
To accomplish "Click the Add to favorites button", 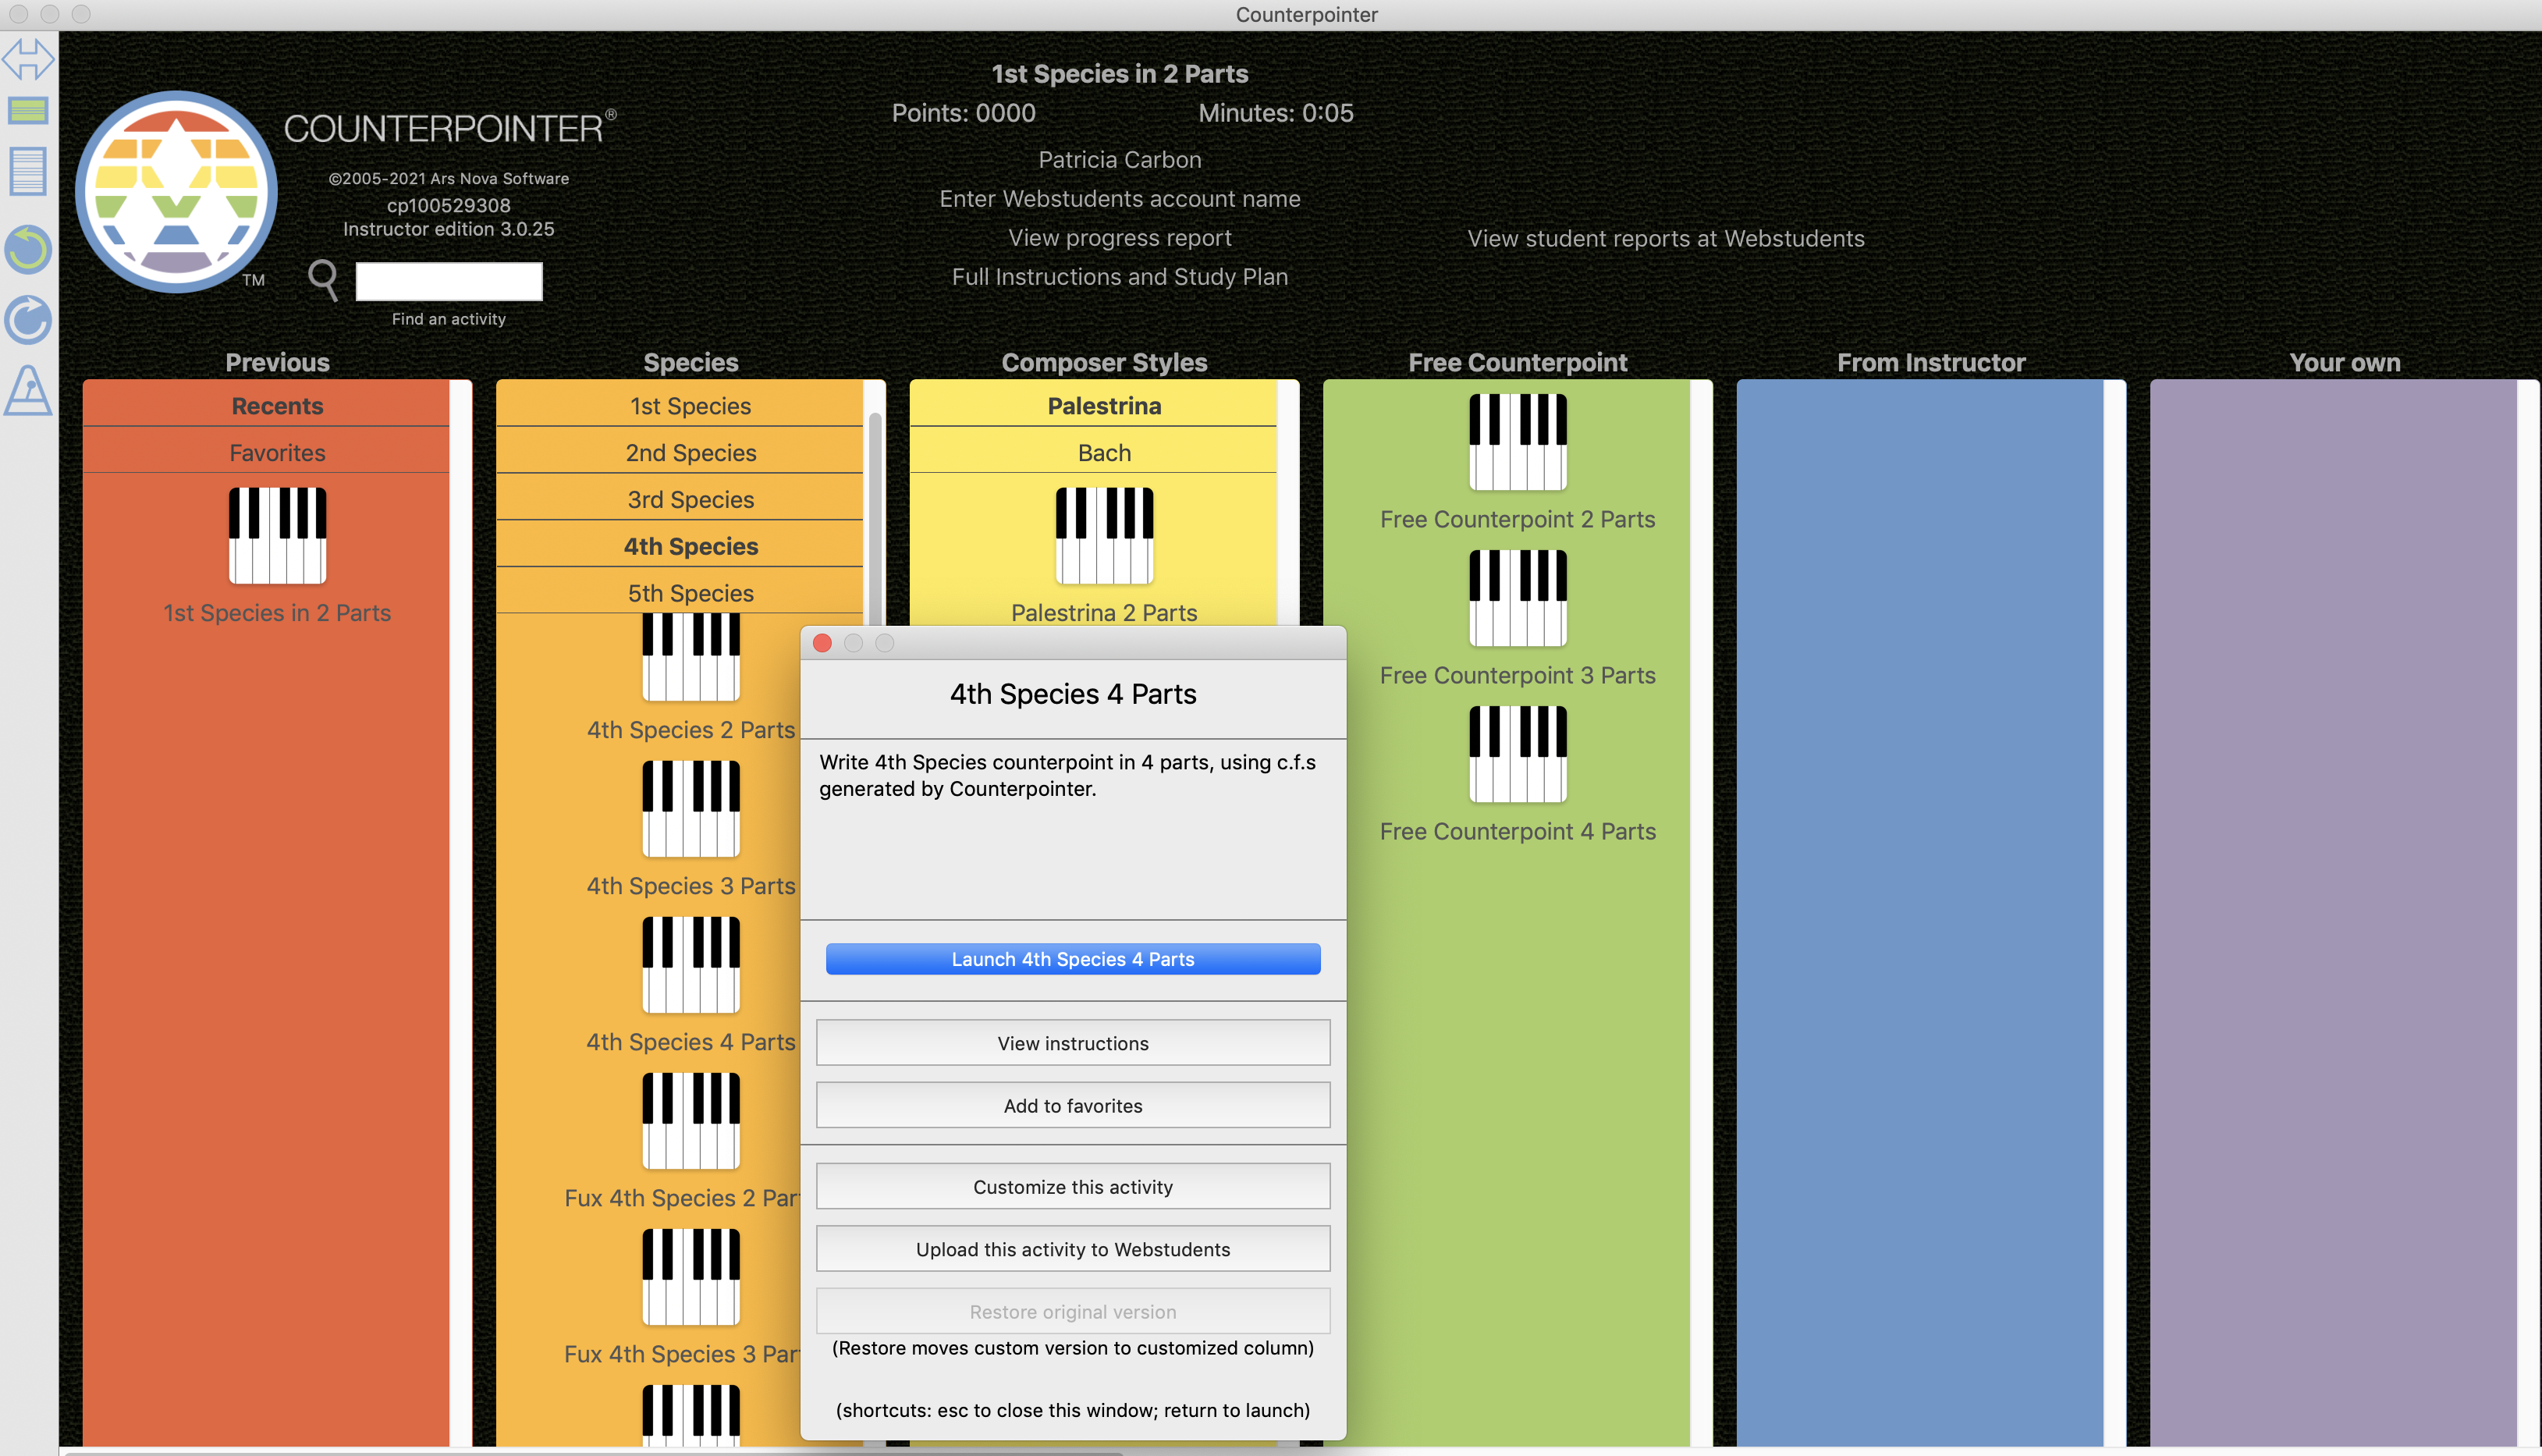I will pyautogui.click(x=1073, y=1105).
